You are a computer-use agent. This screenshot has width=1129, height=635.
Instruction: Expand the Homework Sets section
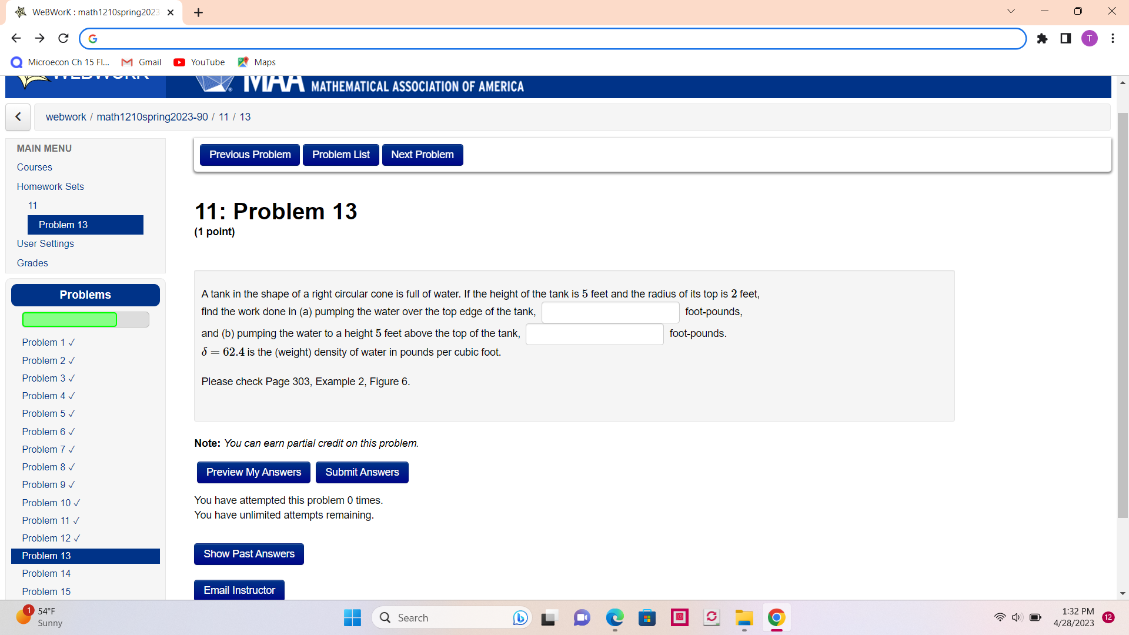point(50,186)
